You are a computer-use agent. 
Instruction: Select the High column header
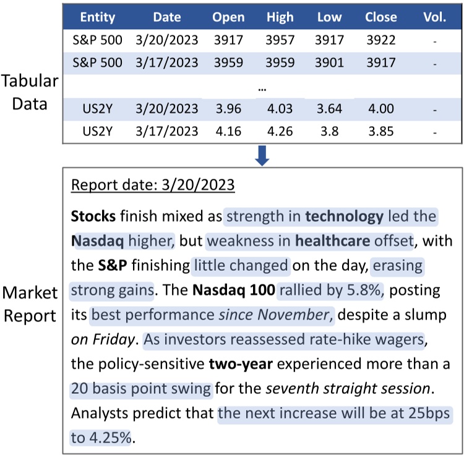[x=280, y=17]
